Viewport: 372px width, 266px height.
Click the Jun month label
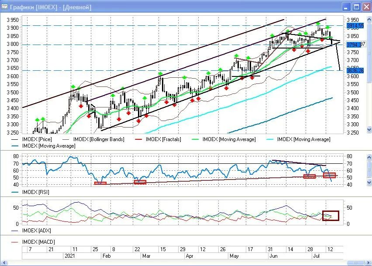(274, 256)
